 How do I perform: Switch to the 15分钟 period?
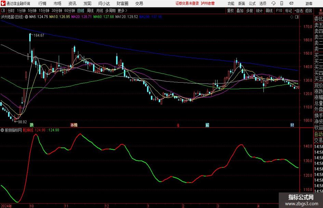(x=44, y=11)
